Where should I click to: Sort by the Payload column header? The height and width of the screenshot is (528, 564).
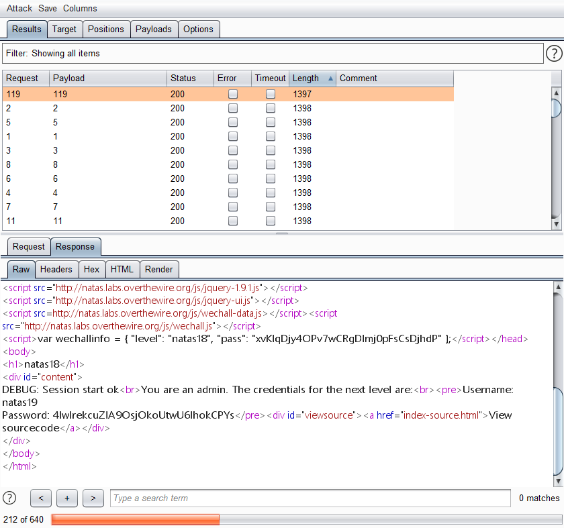coord(107,78)
